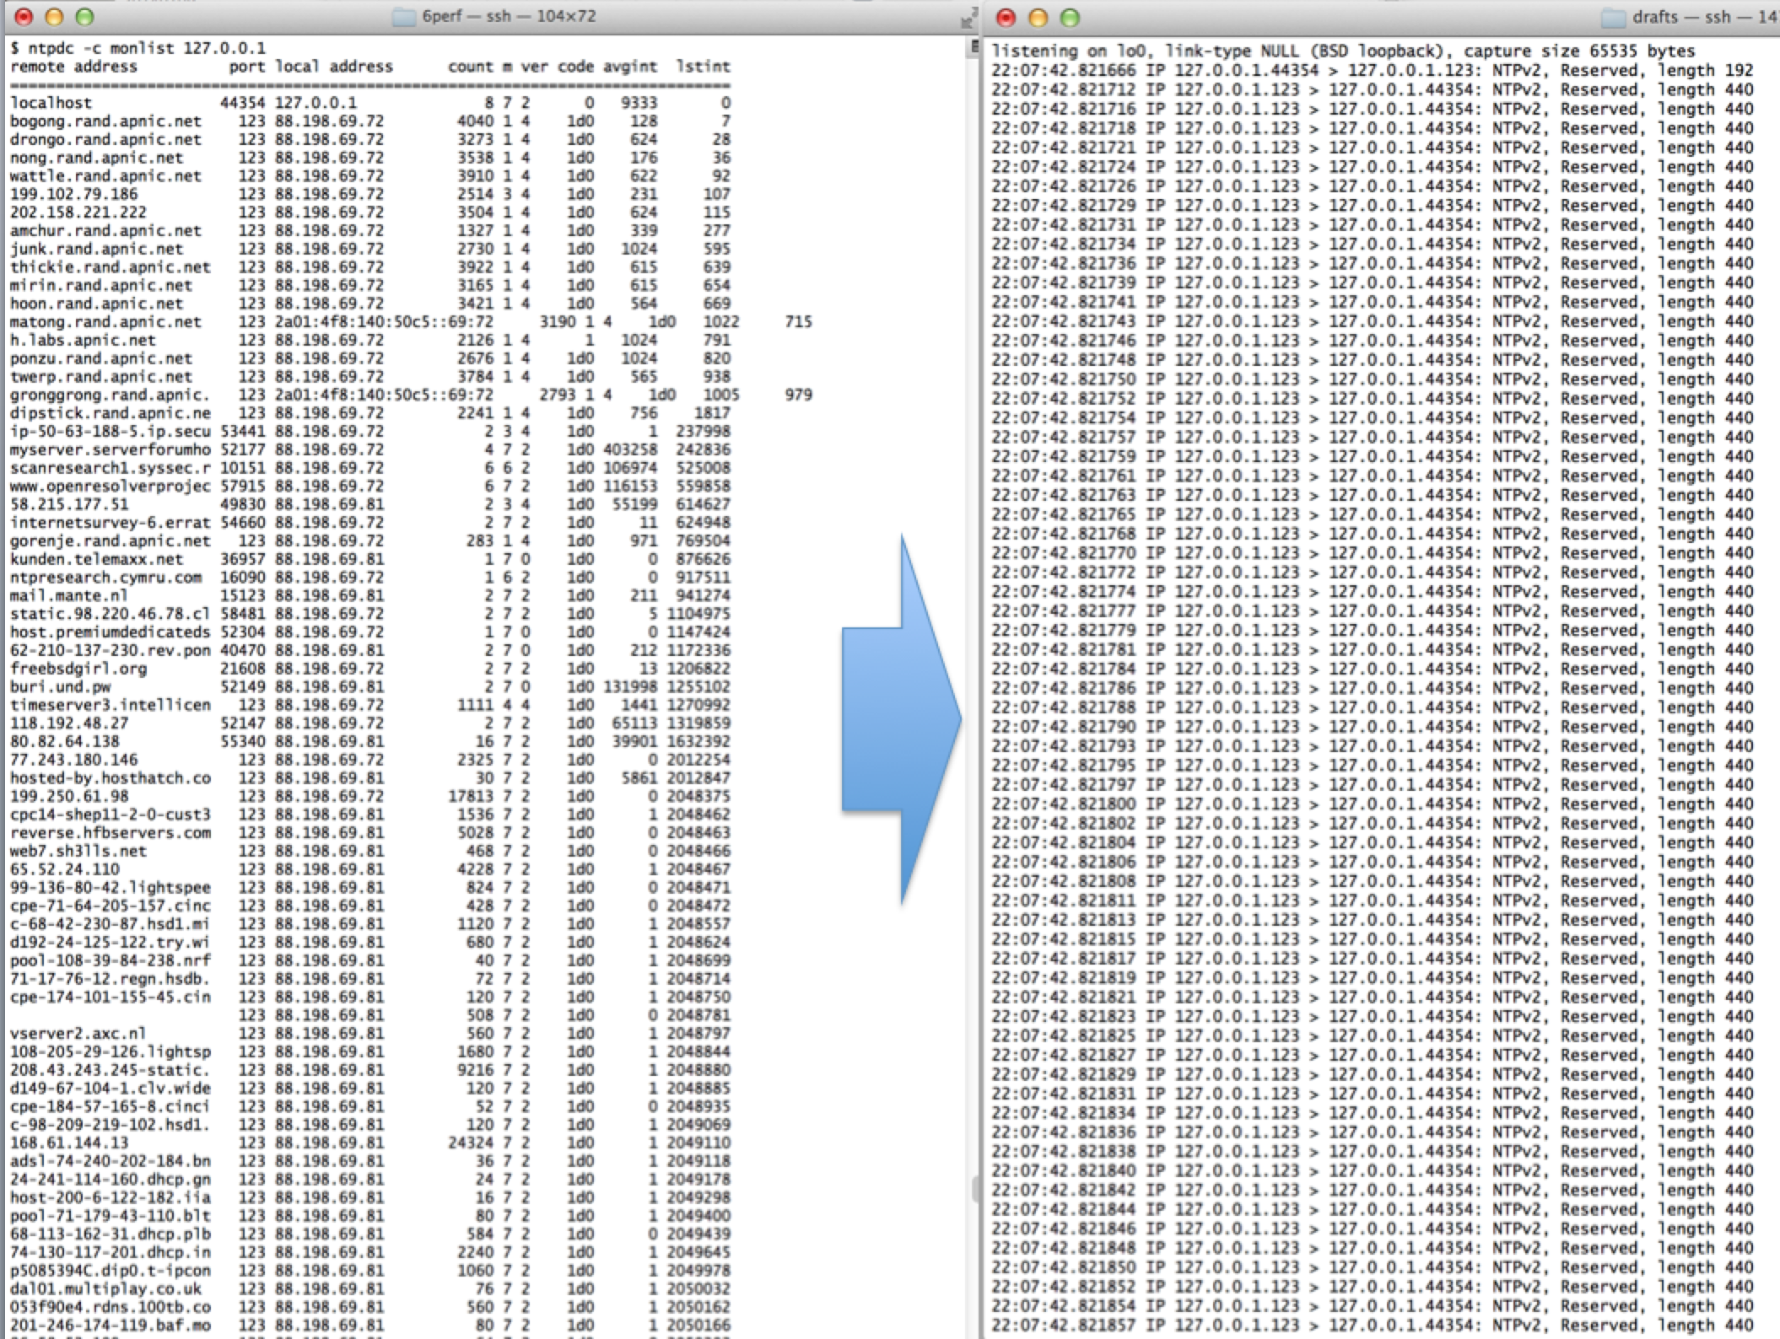The image size is (1780, 1339).
Task: Click the drafts folder proxy icon
Action: [x=1614, y=17]
